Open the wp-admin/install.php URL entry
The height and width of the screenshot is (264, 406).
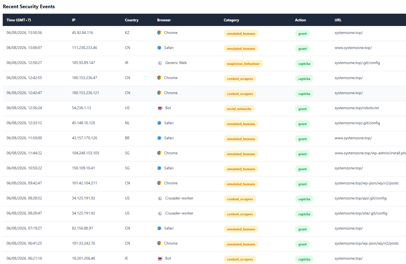pos(370,153)
